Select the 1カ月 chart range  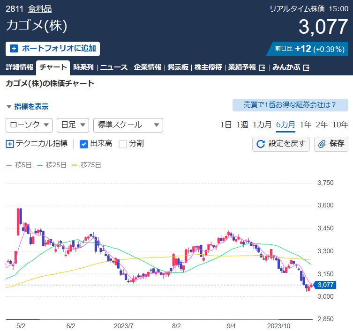pos(262,125)
